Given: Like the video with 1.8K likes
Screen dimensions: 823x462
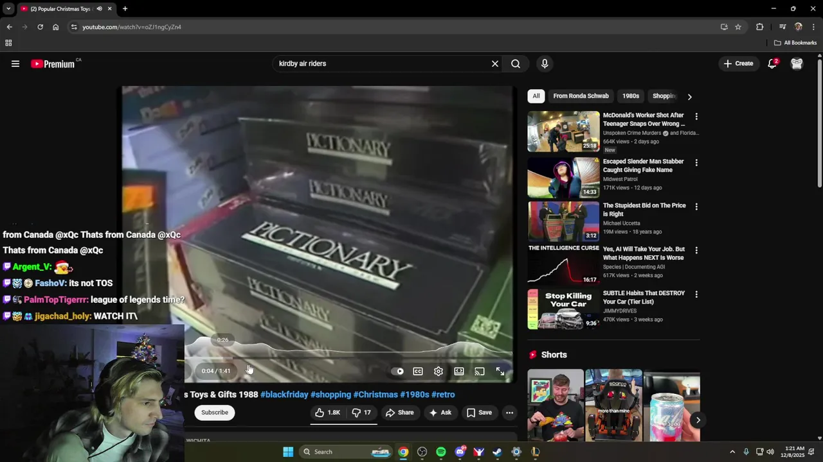Looking at the screenshot, I should (327, 413).
